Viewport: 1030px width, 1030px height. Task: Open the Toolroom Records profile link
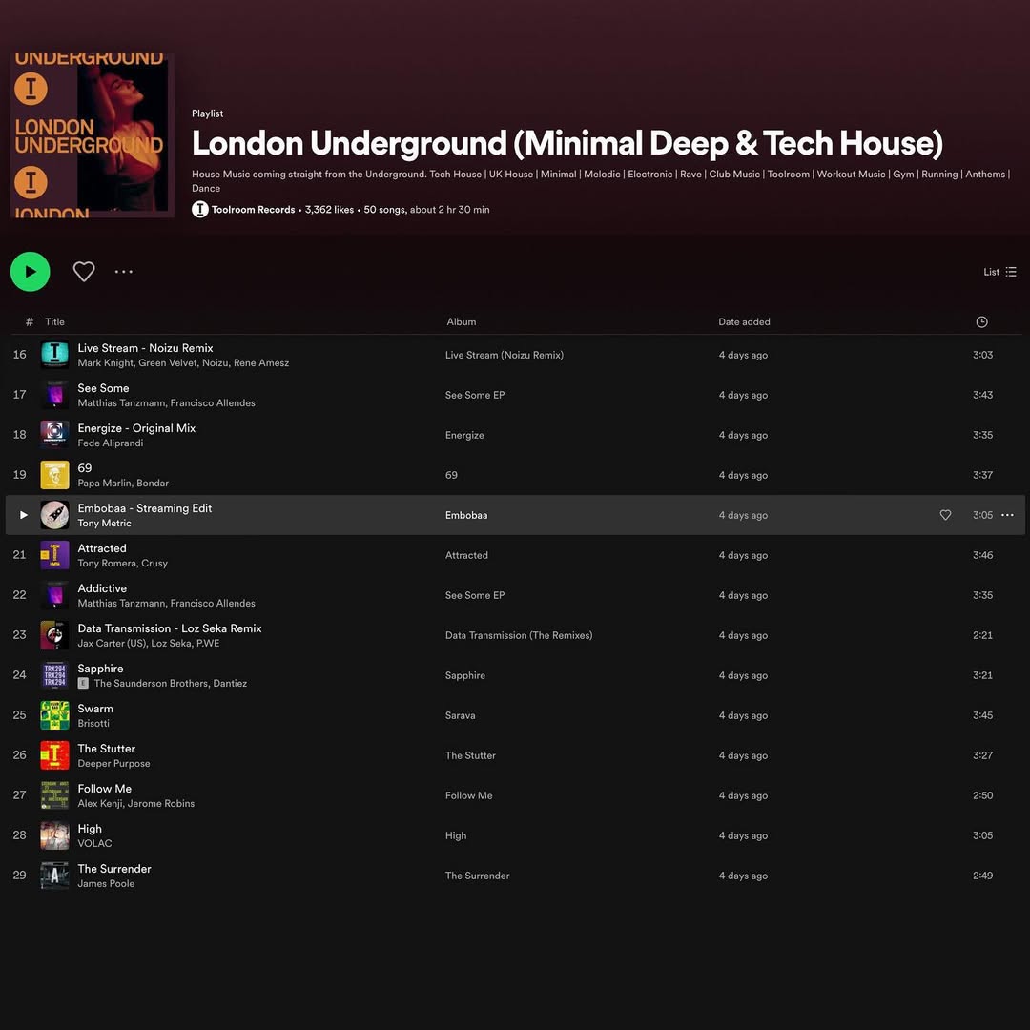253,210
